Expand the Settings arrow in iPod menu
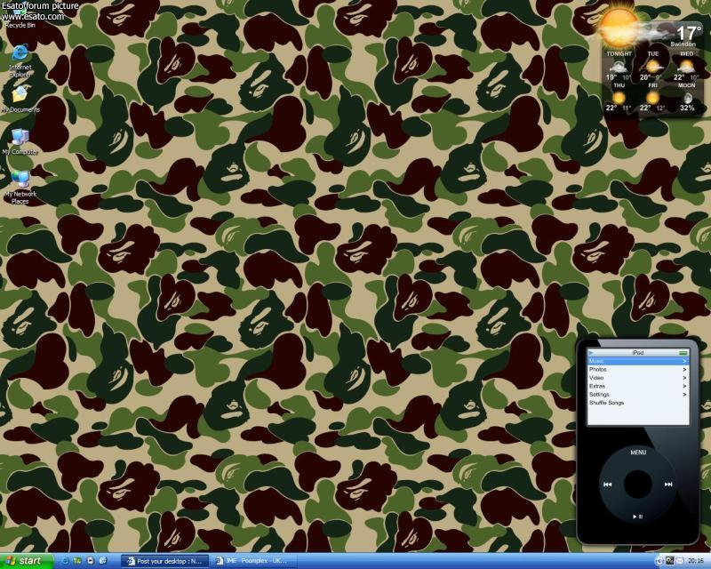The height and width of the screenshot is (569, 711). click(x=684, y=394)
